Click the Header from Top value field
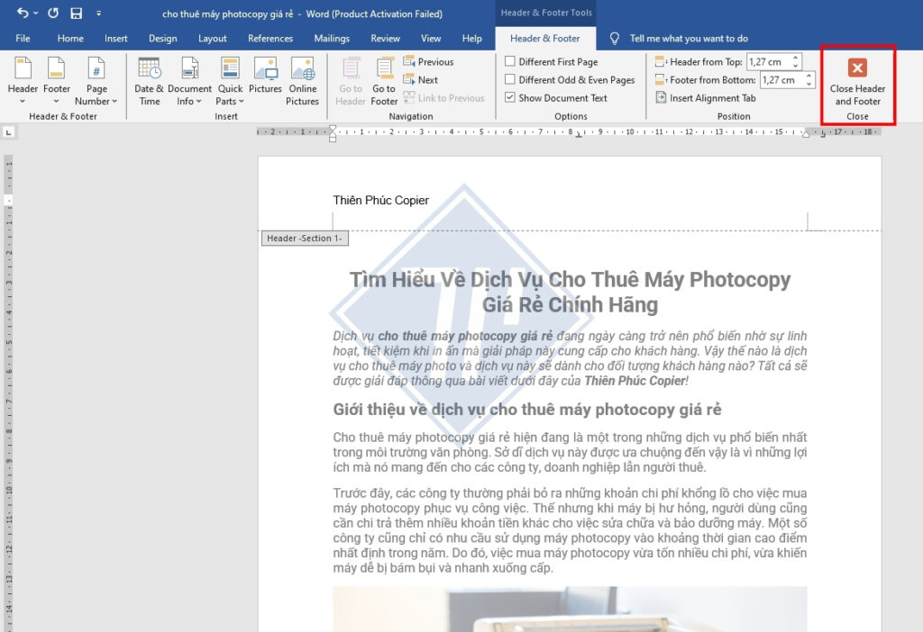This screenshot has height=632, width=923. point(768,62)
